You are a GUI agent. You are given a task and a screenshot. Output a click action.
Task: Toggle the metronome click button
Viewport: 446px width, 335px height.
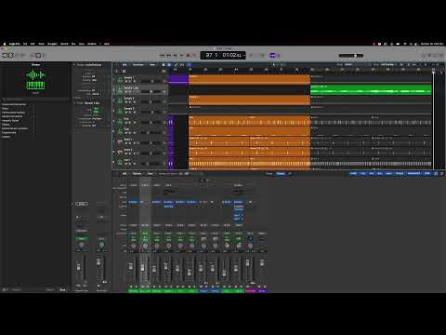coord(279,55)
